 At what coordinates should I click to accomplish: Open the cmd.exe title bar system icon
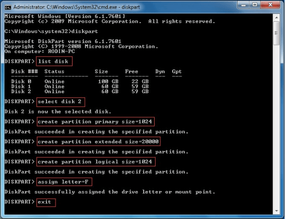point(8,7)
